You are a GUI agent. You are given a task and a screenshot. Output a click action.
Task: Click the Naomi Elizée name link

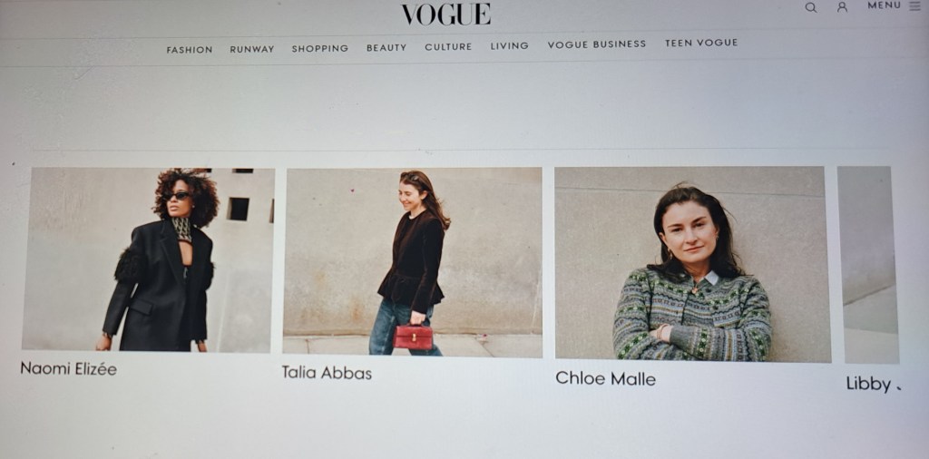(69, 369)
